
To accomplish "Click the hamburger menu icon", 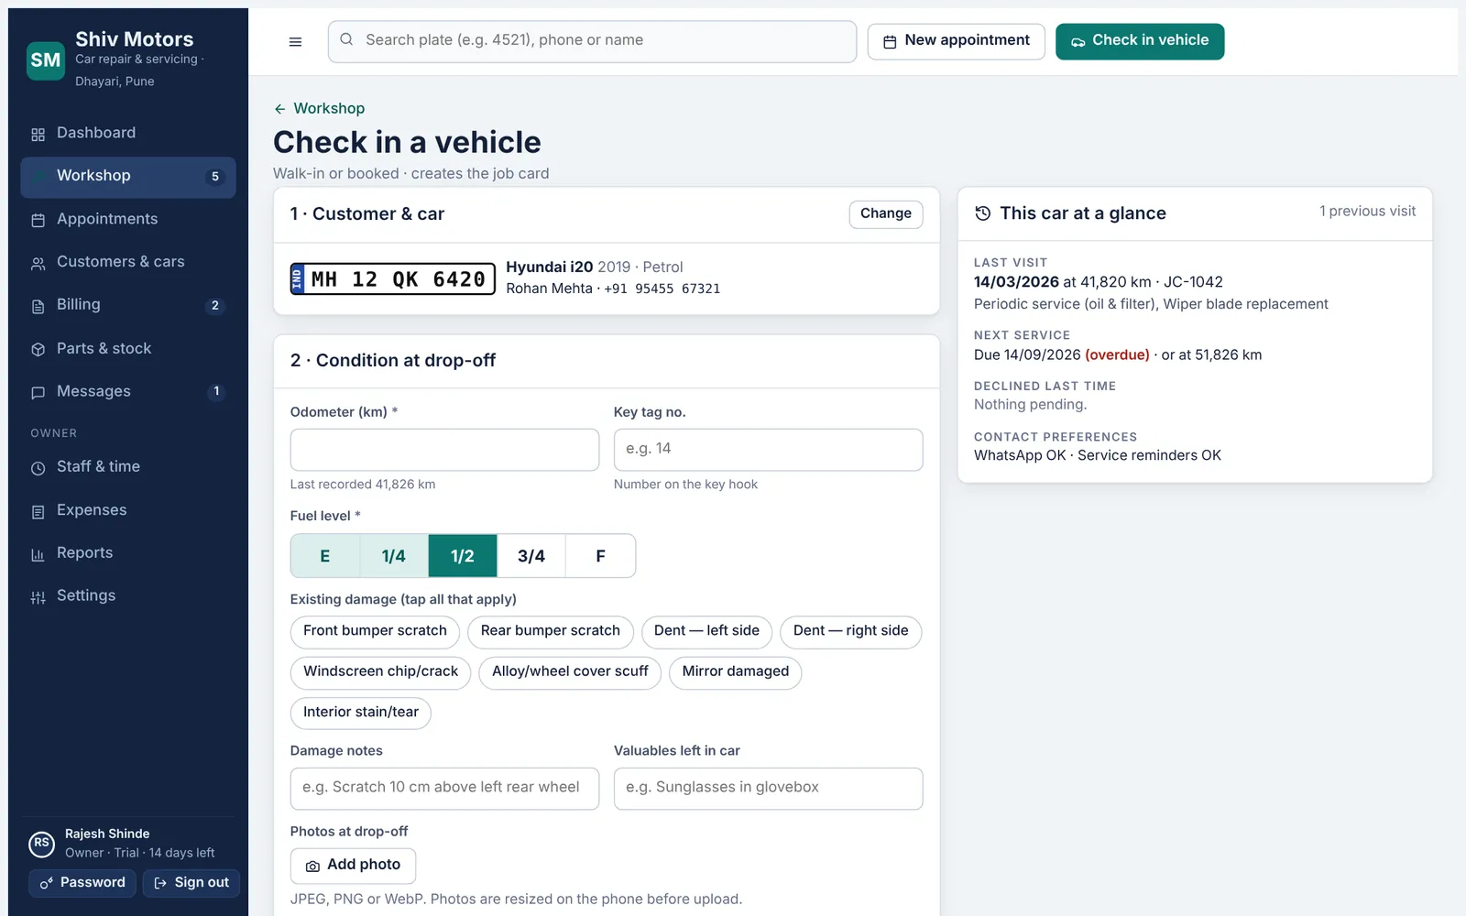I will pyautogui.click(x=295, y=41).
